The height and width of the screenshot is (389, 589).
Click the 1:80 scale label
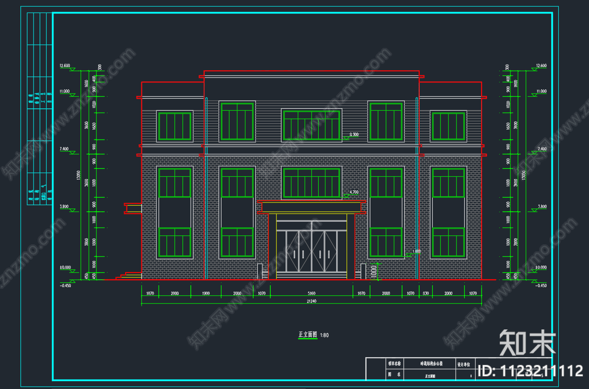[x=324, y=335]
